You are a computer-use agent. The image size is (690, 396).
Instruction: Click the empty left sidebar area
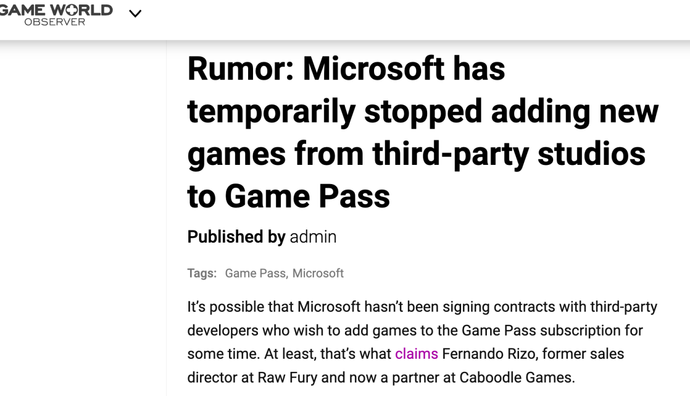(83, 219)
